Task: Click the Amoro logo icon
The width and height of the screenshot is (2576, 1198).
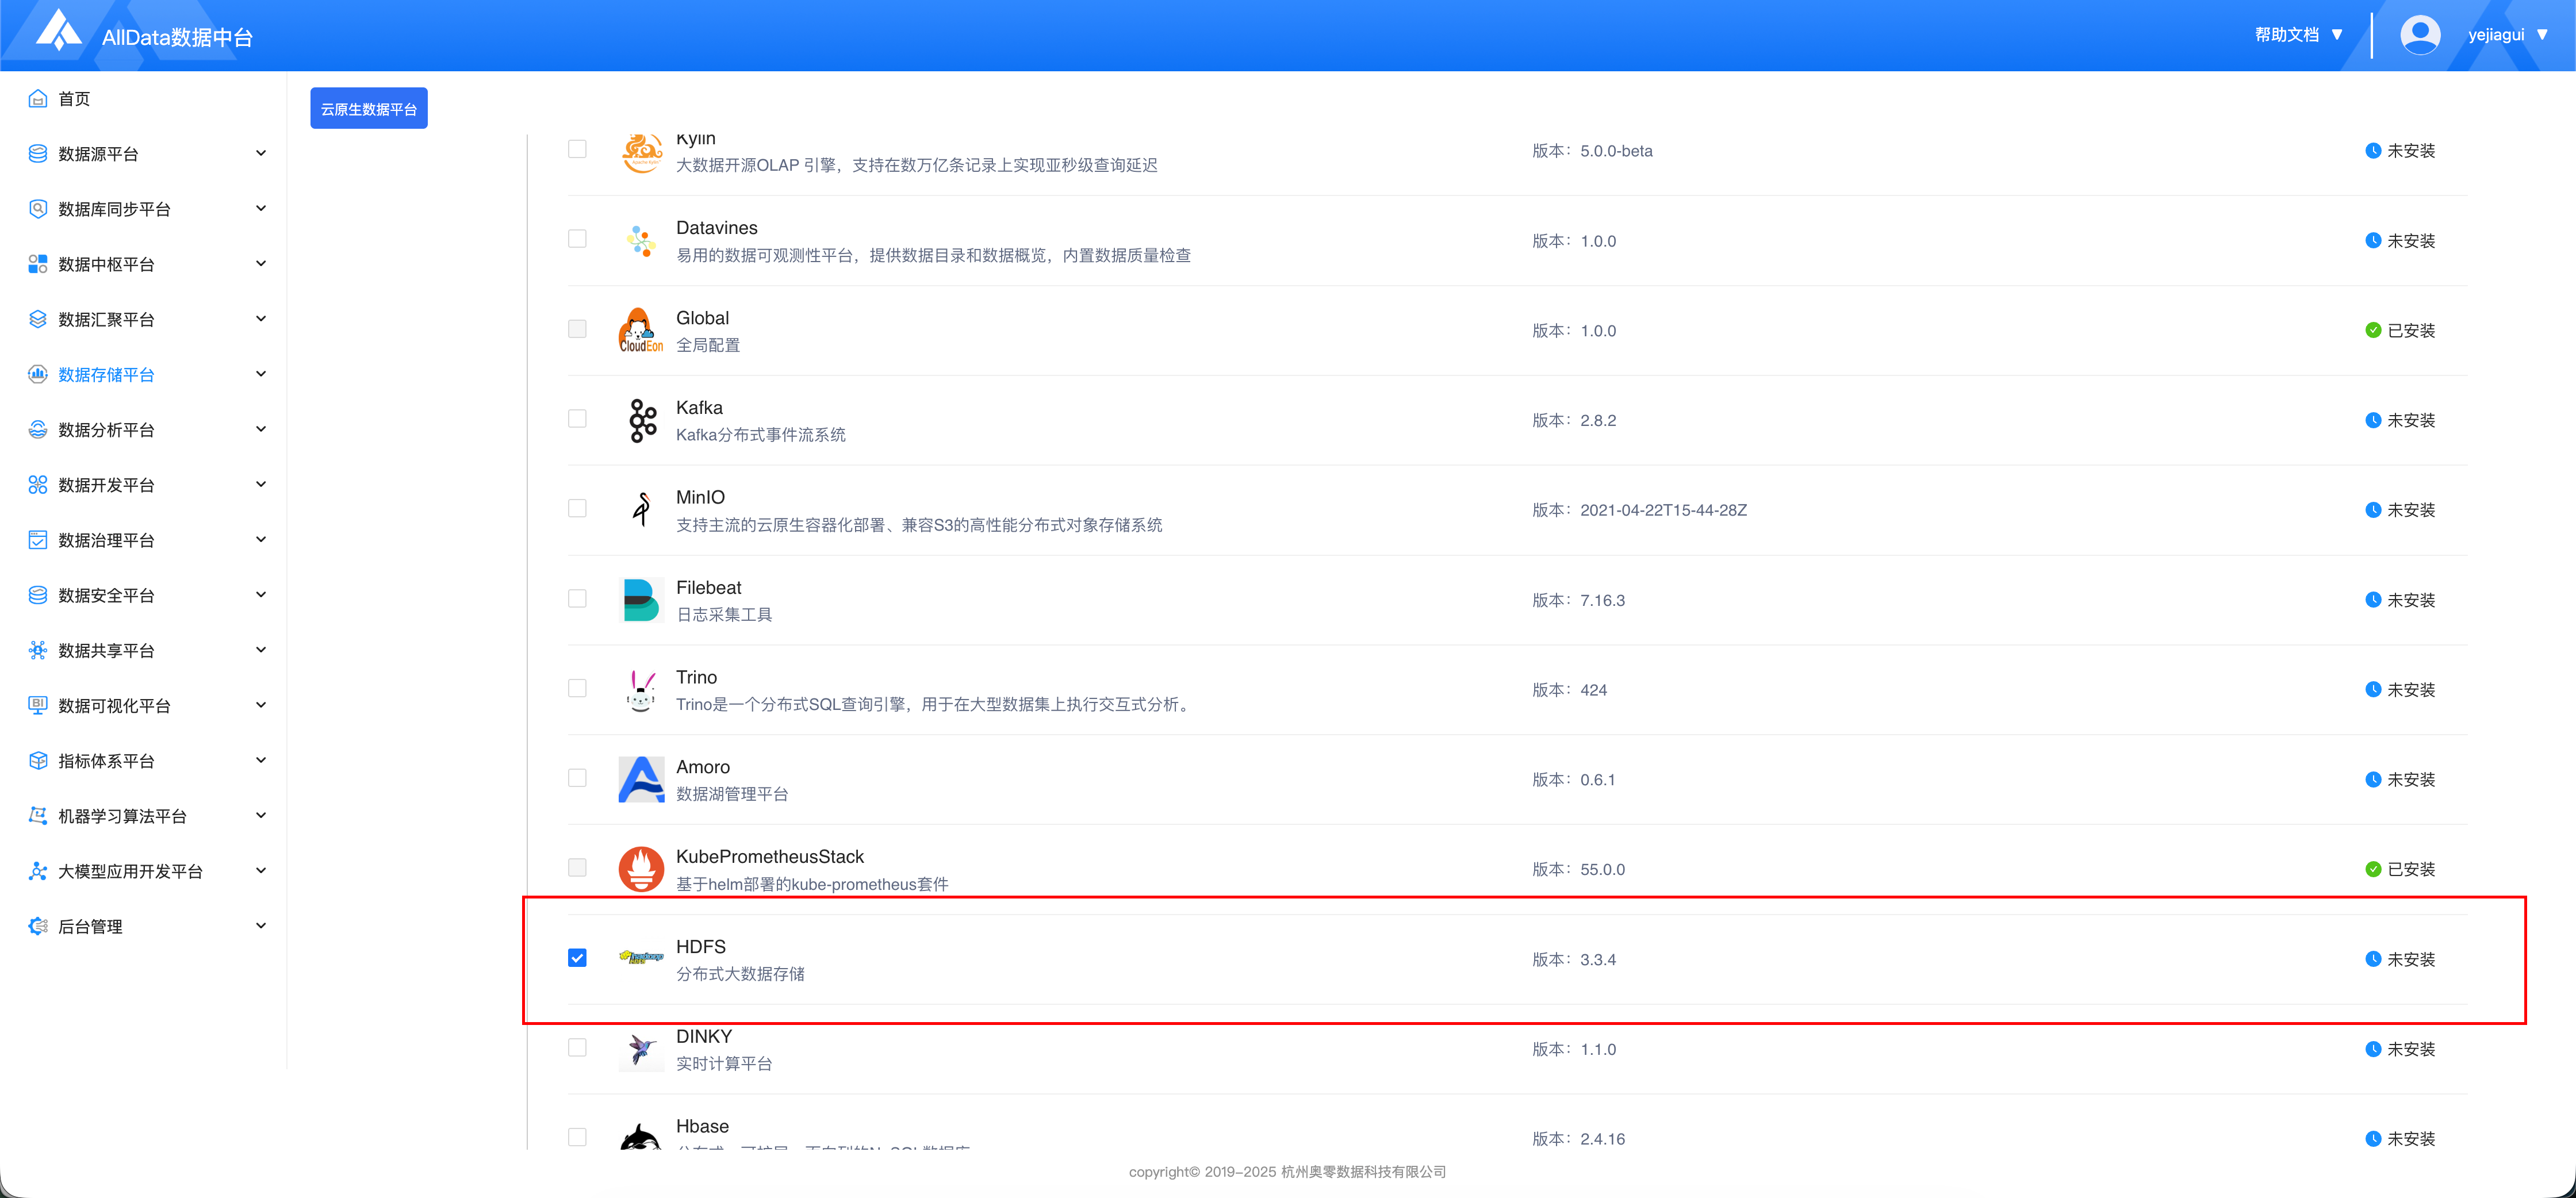Action: click(x=641, y=779)
